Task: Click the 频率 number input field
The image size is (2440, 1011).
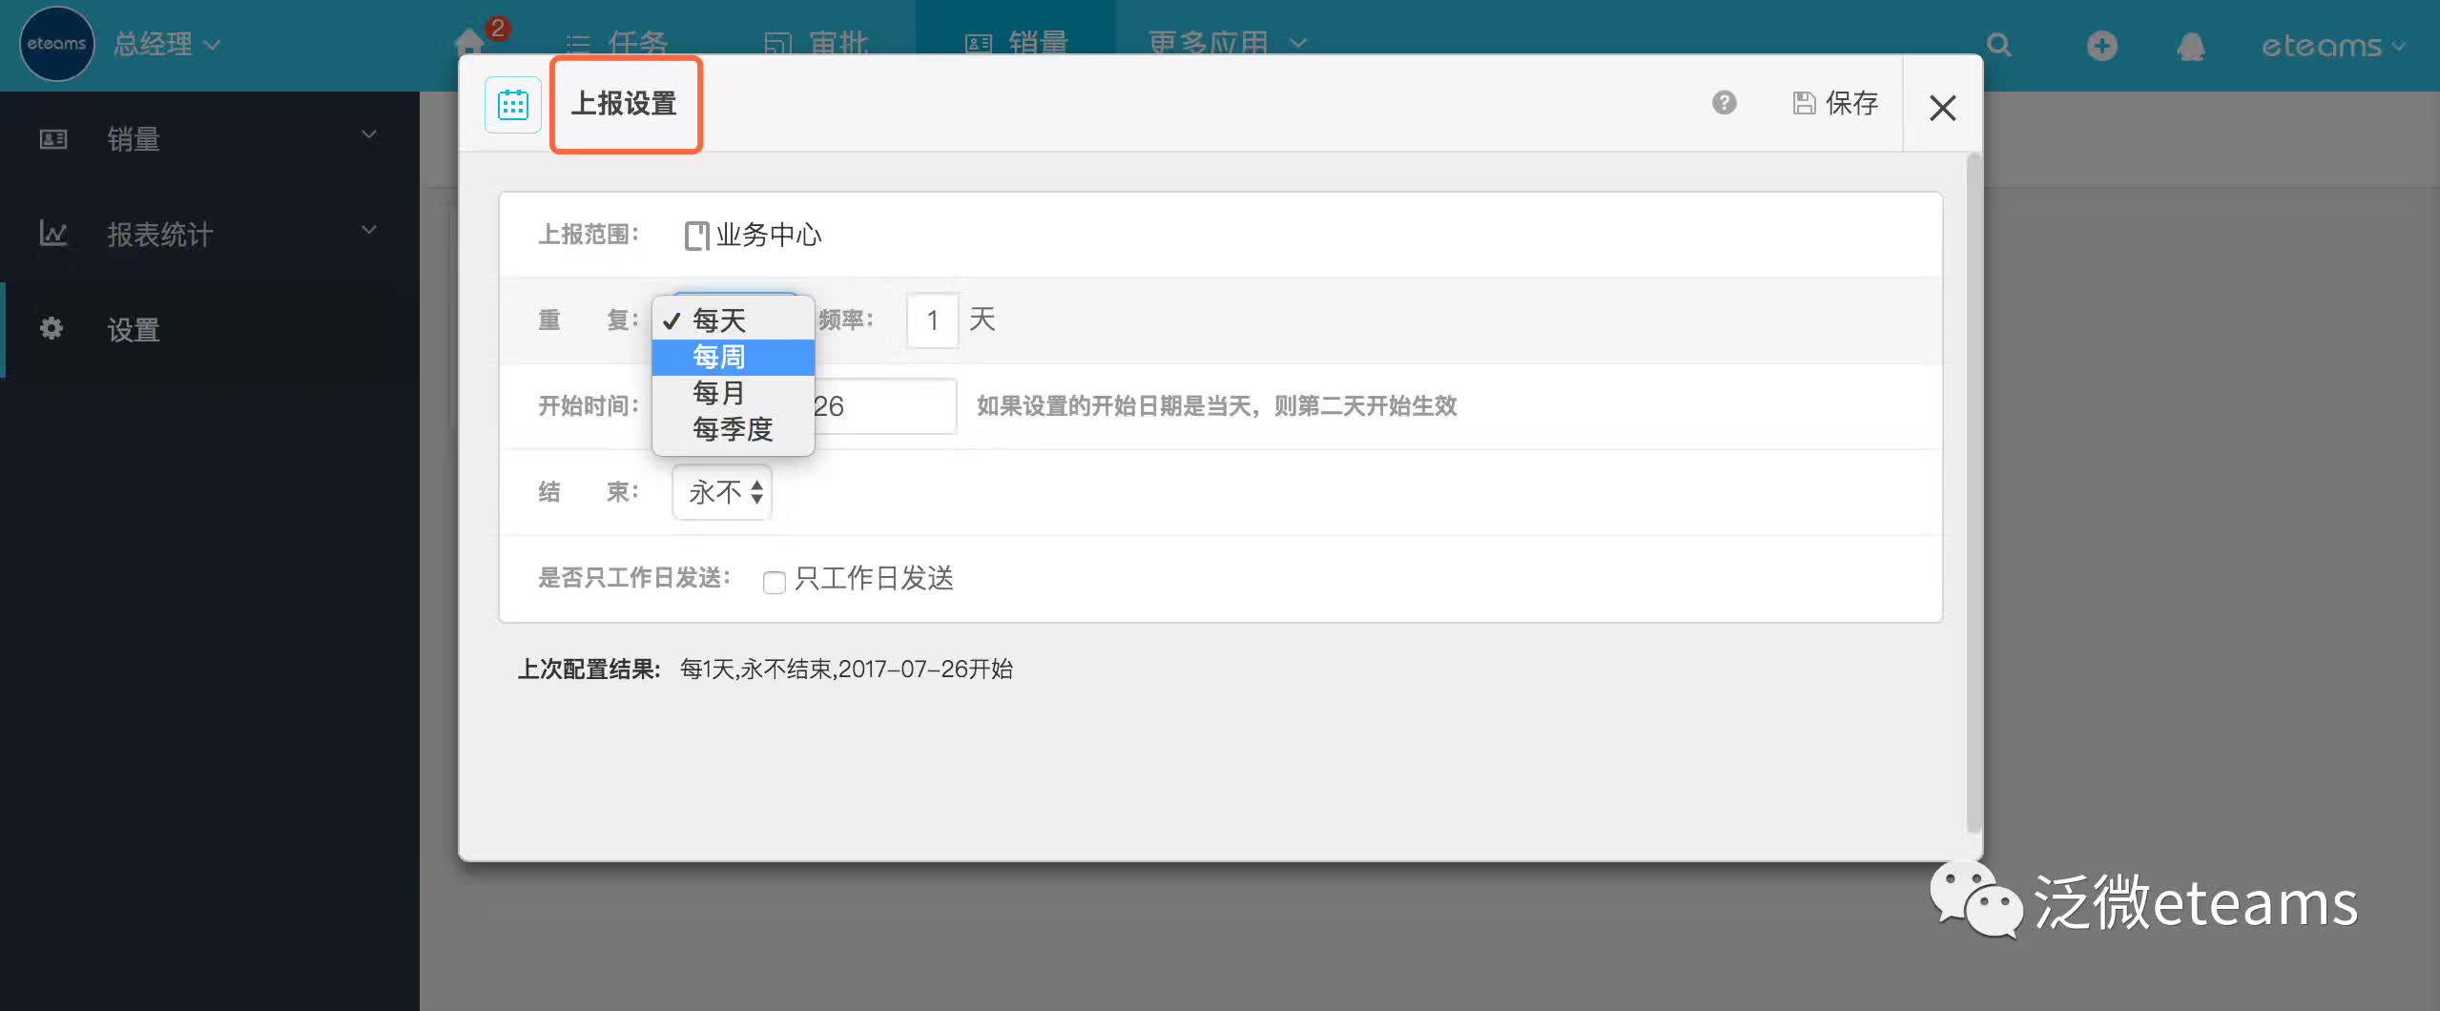Action: tap(932, 320)
